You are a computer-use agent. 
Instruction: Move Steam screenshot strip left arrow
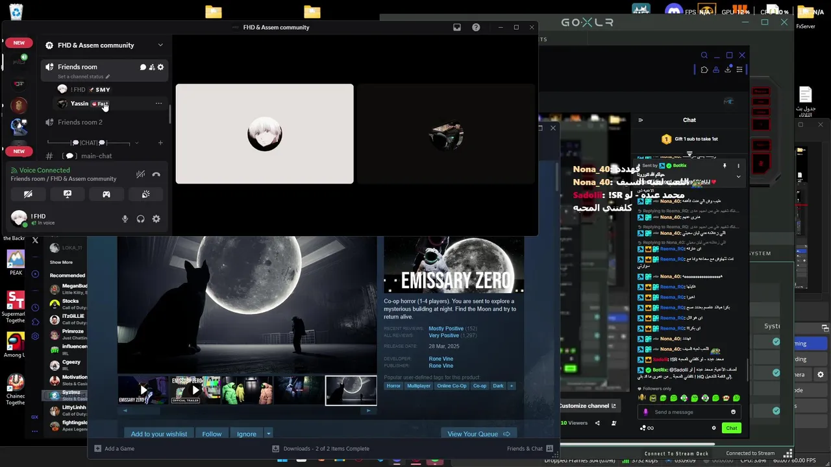pos(125,411)
